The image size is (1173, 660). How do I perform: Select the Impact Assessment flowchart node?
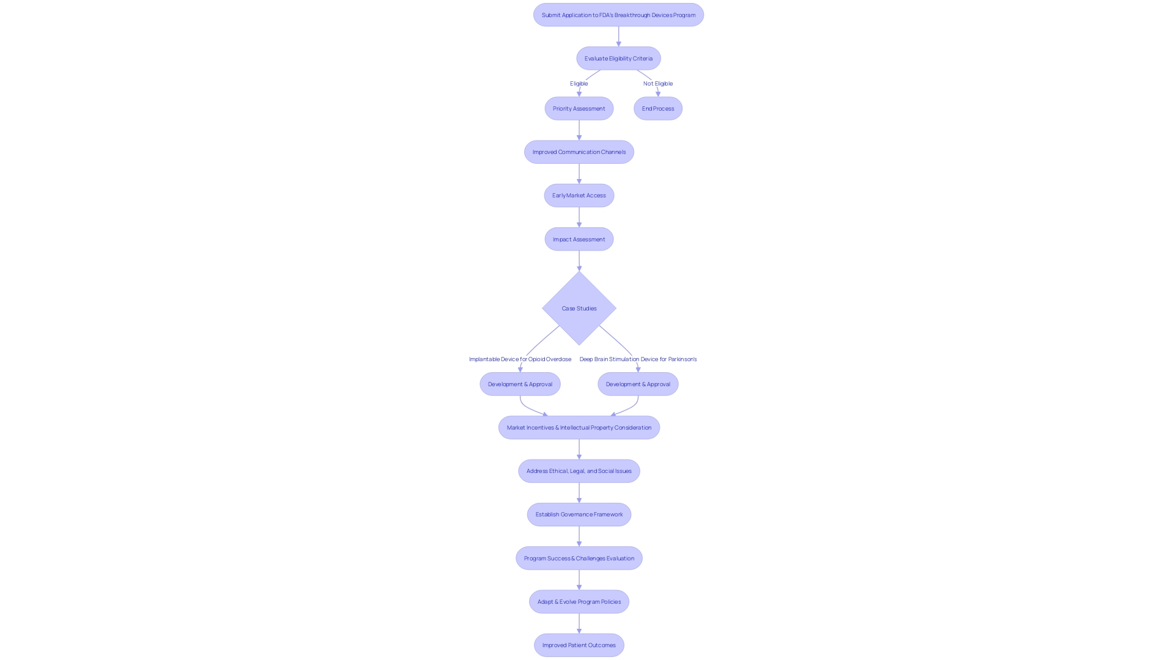(579, 238)
